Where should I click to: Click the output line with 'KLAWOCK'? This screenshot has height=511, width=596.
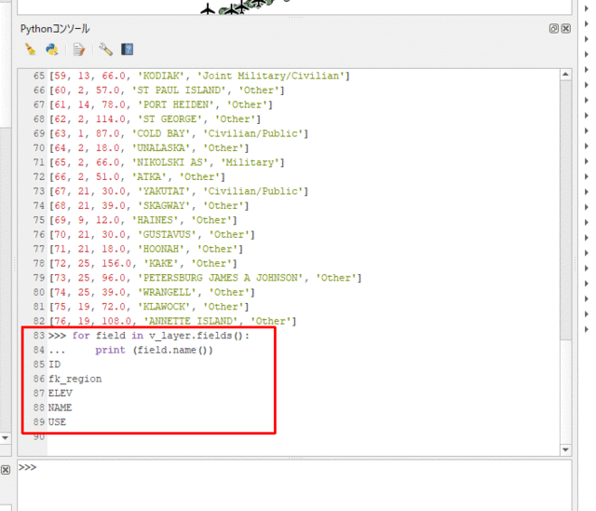tap(149, 307)
